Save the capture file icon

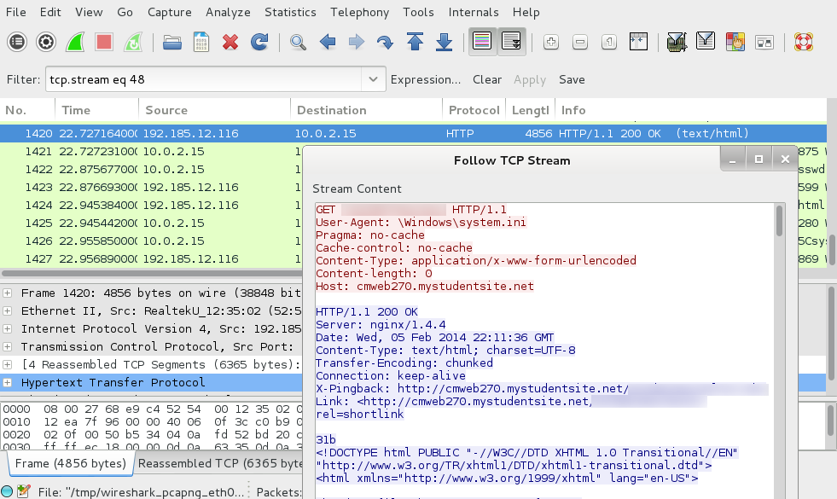201,42
